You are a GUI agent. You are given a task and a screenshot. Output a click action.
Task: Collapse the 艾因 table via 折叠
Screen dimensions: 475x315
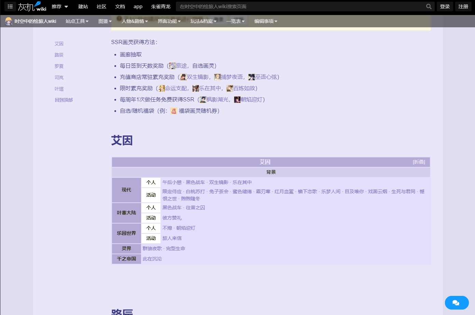click(419, 162)
